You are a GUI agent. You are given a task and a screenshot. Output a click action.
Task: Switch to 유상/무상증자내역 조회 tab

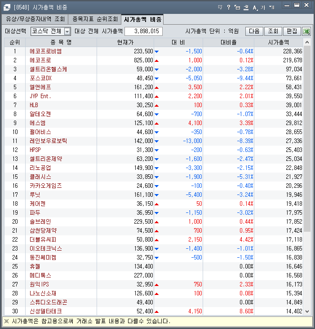pyautogui.click(x=35, y=19)
